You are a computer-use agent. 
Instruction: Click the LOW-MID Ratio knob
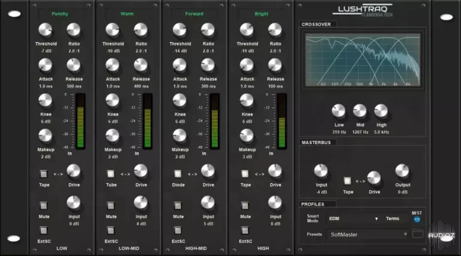pos(140,30)
